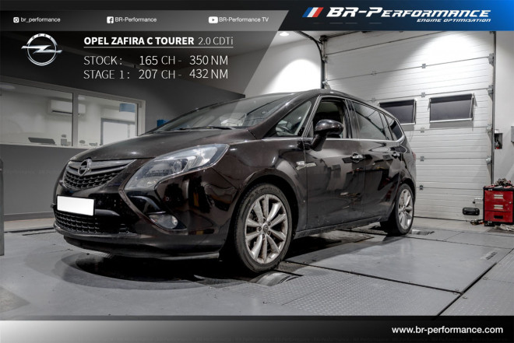Image resolution: width=514 pixels, height=343 pixels.
Task: Click the 2.0 CDTi engine label
Action: click(209, 41)
